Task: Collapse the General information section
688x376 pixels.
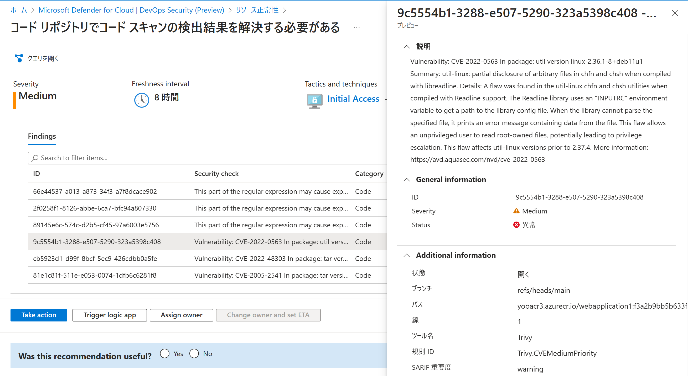Action: coord(406,179)
